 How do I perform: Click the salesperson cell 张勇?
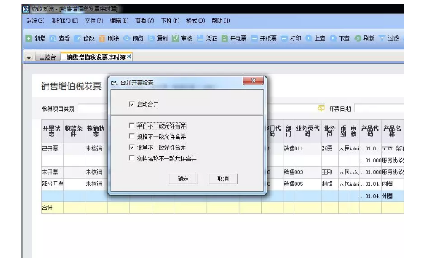click(330, 148)
